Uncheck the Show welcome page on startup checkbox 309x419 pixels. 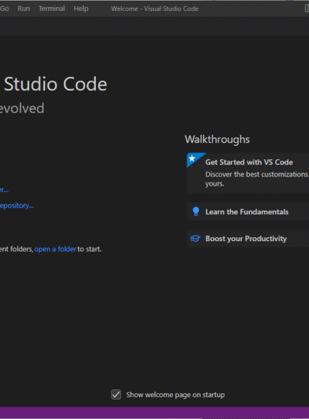pyautogui.click(x=116, y=395)
